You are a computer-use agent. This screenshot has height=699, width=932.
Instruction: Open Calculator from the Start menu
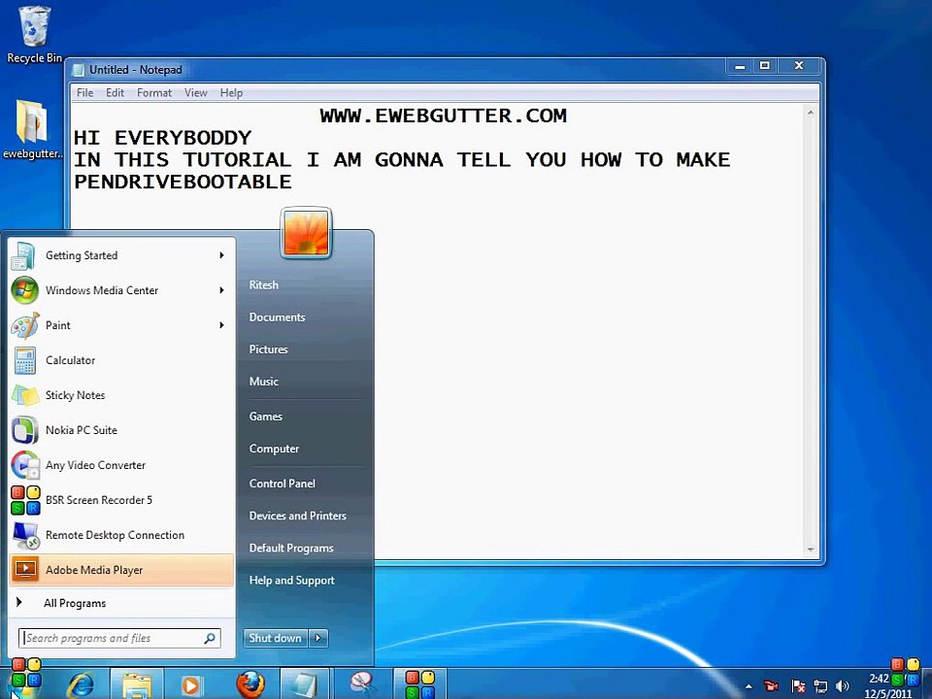coord(122,360)
